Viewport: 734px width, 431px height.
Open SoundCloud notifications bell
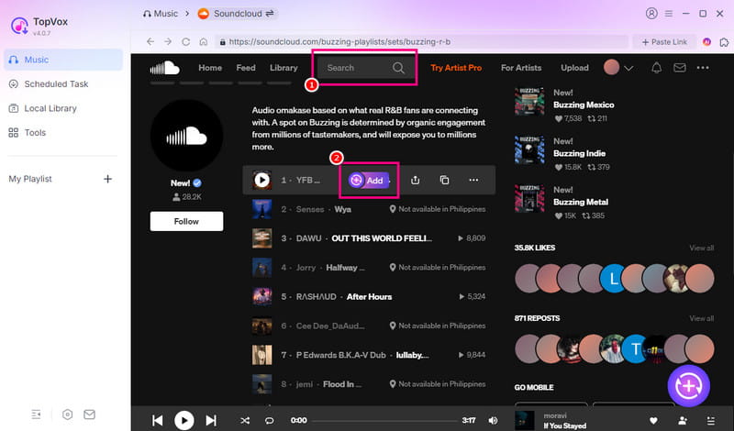pyautogui.click(x=657, y=68)
